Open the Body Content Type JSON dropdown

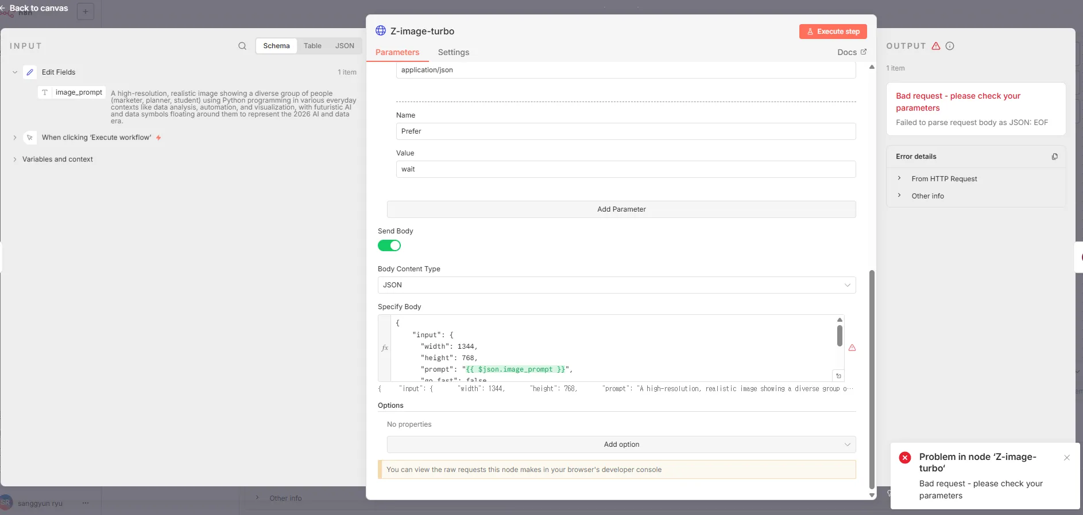617,285
